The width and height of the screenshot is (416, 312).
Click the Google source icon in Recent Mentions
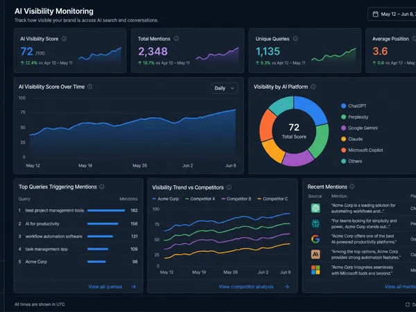pyautogui.click(x=315, y=239)
